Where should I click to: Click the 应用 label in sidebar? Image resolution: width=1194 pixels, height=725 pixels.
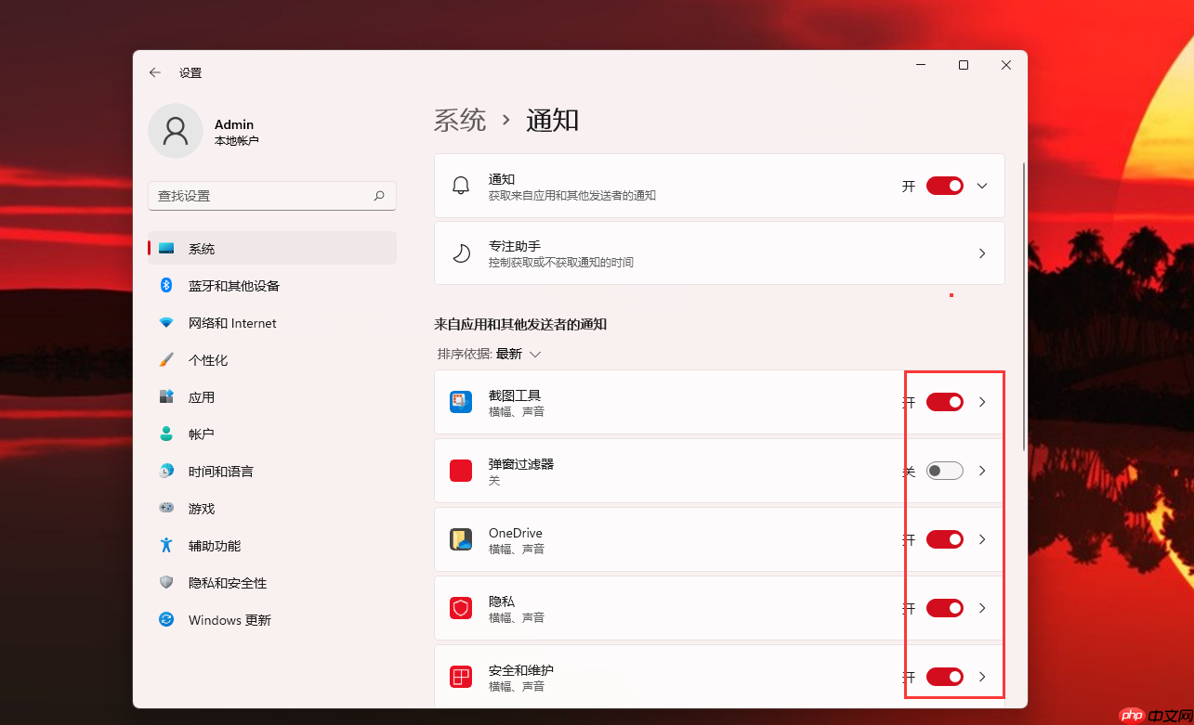point(202,397)
